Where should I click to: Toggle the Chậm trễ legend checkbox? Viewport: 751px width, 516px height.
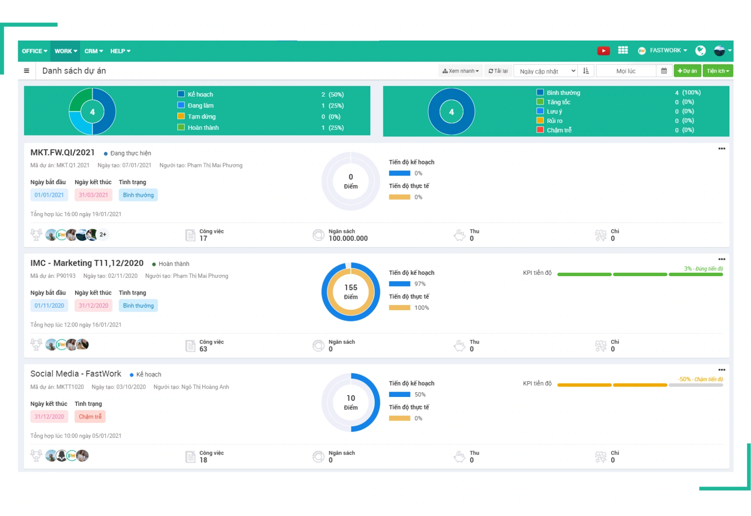point(540,130)
